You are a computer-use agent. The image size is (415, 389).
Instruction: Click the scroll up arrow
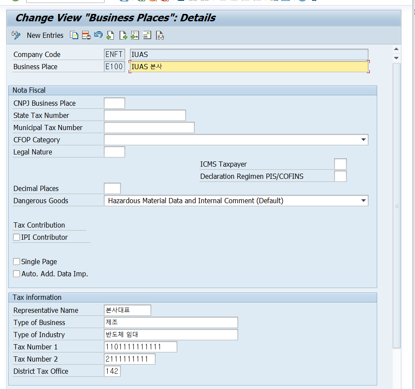(396, 49)
